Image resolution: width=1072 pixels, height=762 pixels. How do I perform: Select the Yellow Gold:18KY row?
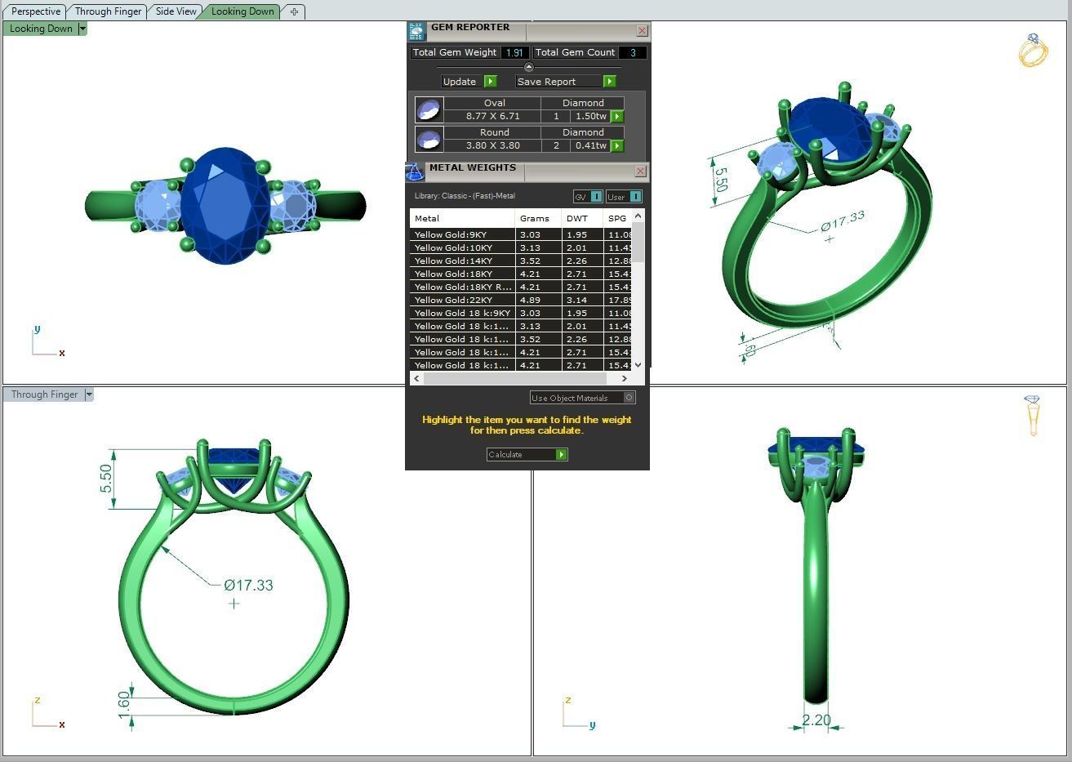coord(521,274)
